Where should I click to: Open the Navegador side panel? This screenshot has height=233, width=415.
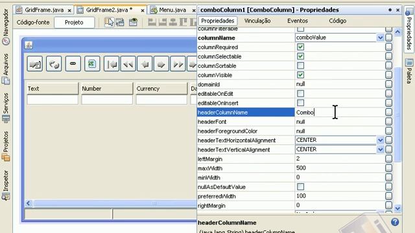tap(6, 27)
